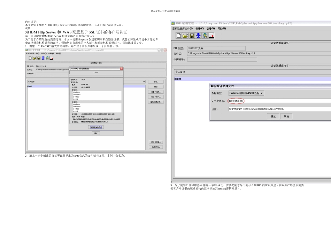
Task: Expand the 个人证书 dropdown arrow in the key-info window
Action: (144, 82)
